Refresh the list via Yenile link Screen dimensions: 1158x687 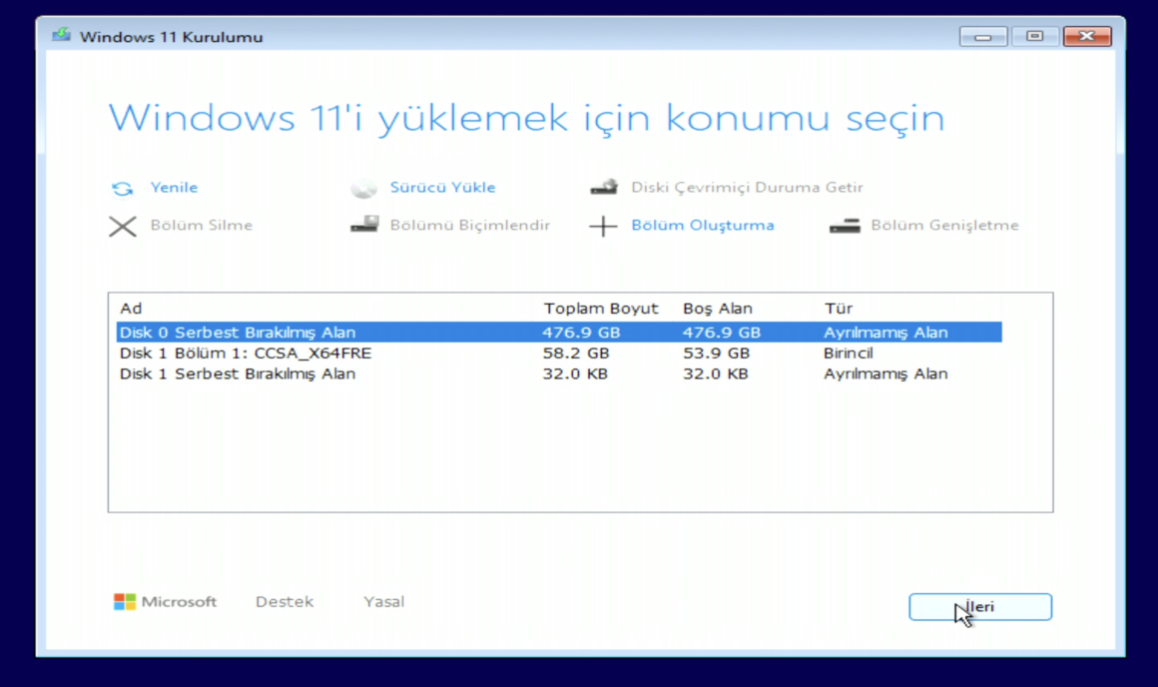pos(175,187)
